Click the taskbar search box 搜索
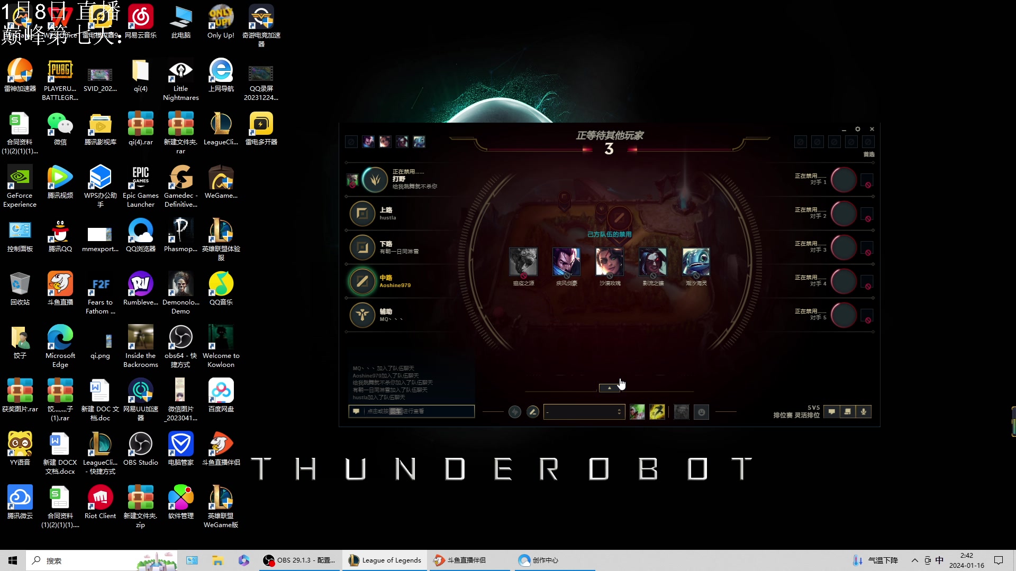Image resolution: width=1016 pixels, height=571 pixels. click(x=102, y=560)
